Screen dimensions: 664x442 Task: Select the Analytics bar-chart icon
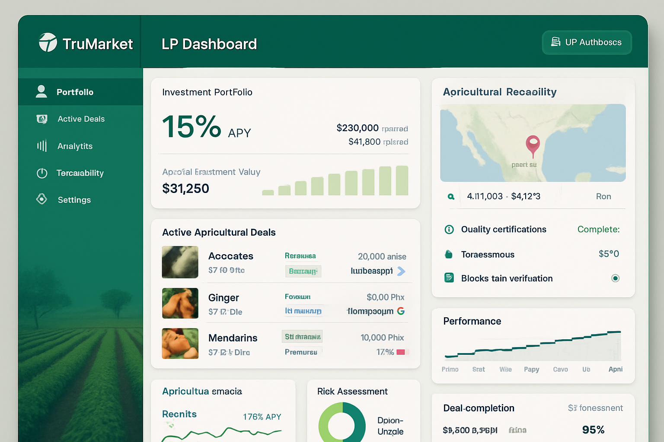tap(41, 146)
